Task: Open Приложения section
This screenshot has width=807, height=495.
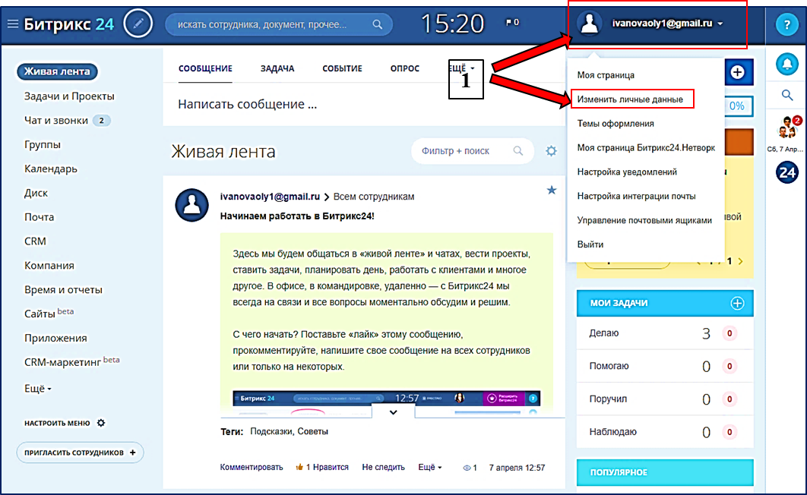Action: point(55,338)
